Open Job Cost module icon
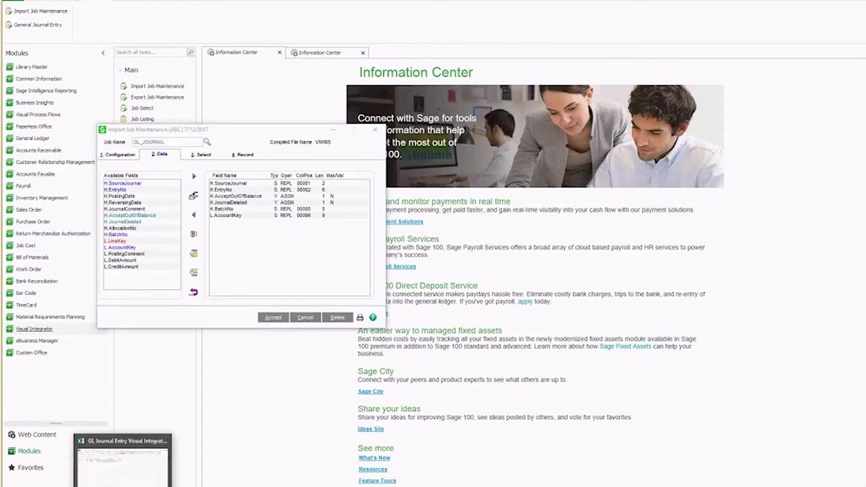Image resolution: width=866 pixels, height=487 pixels. pyautogui.click(x=9, y=246)
